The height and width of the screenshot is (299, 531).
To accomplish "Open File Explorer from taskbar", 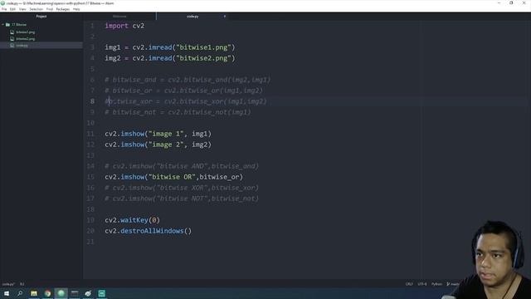I will click(x=34, y=293).
